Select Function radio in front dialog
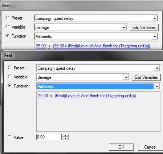Image resolution: width=163 pixels, height=154 pixels. click(9, 86)
